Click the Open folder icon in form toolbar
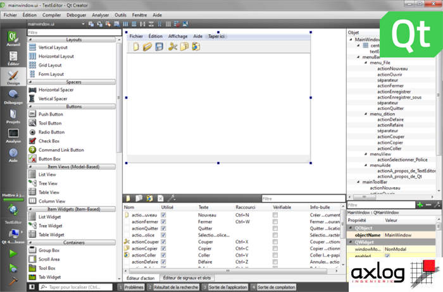 pyautogui.click(x=147, y=47)
